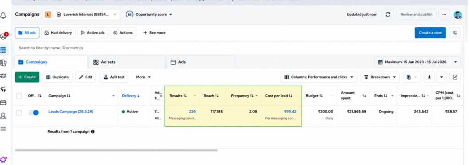Open the three-dot more options button

(444, 14)
